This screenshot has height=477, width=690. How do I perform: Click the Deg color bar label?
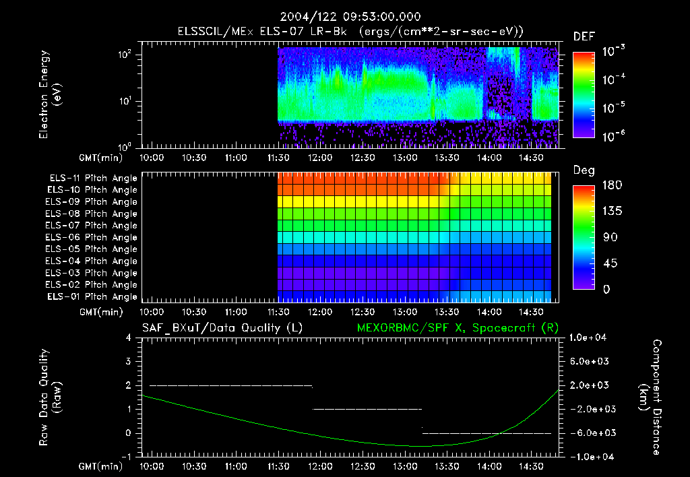point(584,170)
